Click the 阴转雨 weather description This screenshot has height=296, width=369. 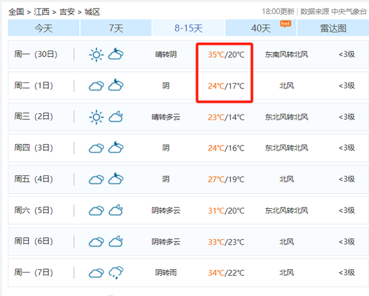pyautogui.click(x=166, y=273)
